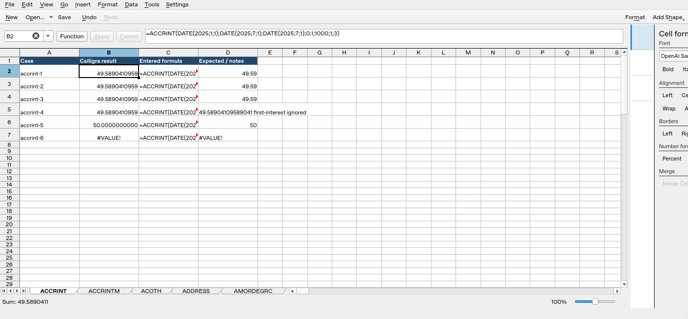Apply Left border in Borders section
This screenshot has height=319, width=688.
point(667,133)
